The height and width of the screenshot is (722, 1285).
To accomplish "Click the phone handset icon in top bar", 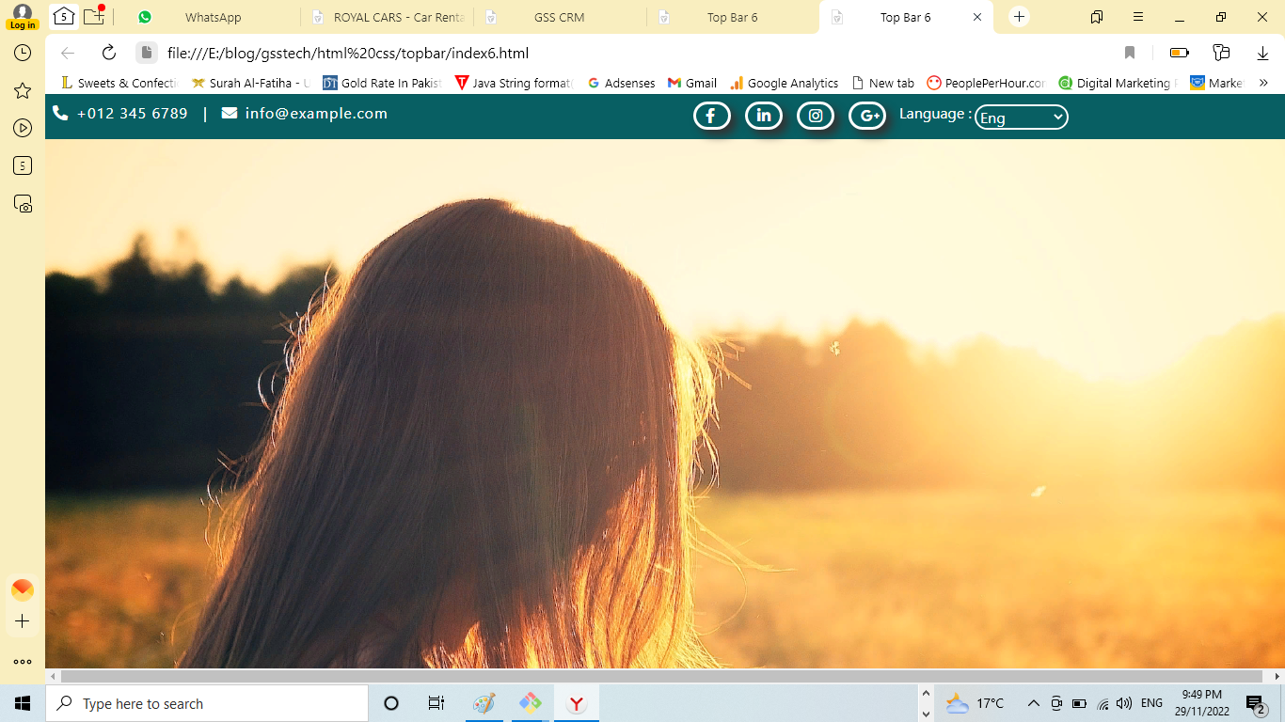I will point(60,114).
